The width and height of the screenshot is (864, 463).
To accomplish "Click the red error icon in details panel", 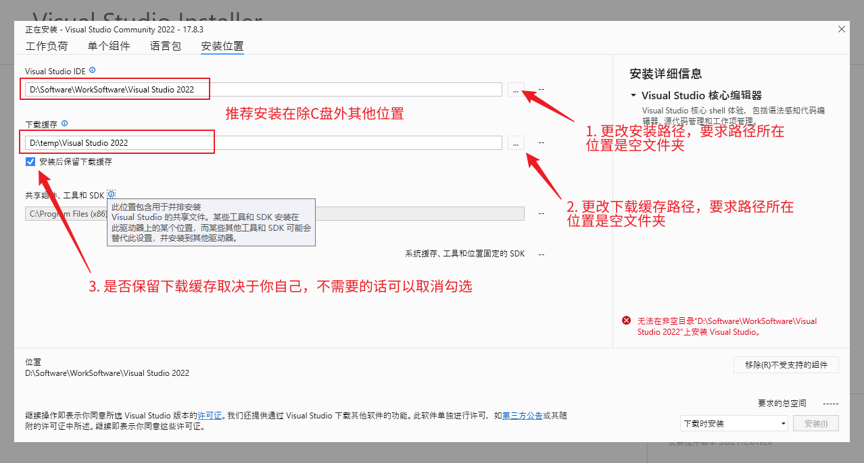I will point(627,321).
